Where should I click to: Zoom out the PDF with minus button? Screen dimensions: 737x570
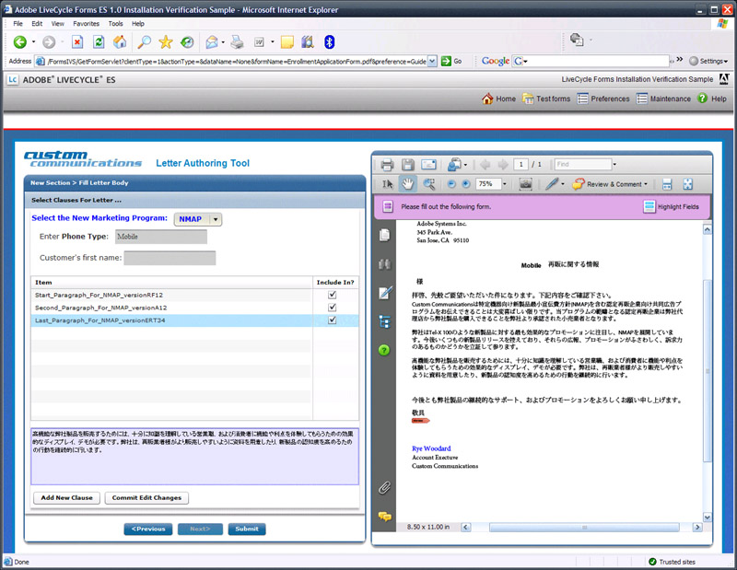[x=451, y=184]
